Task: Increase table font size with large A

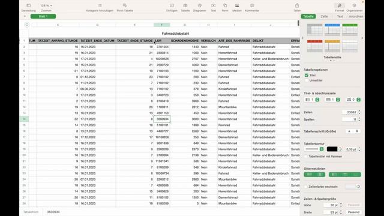Action: 357,131
